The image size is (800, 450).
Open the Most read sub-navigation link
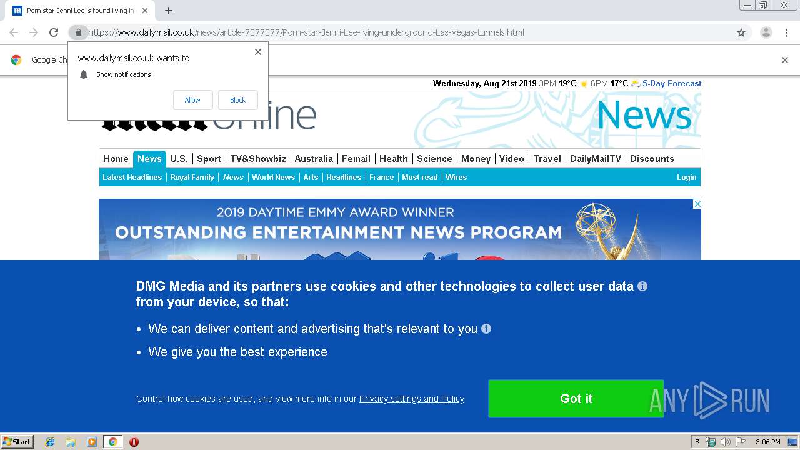(x=420, y=177)
